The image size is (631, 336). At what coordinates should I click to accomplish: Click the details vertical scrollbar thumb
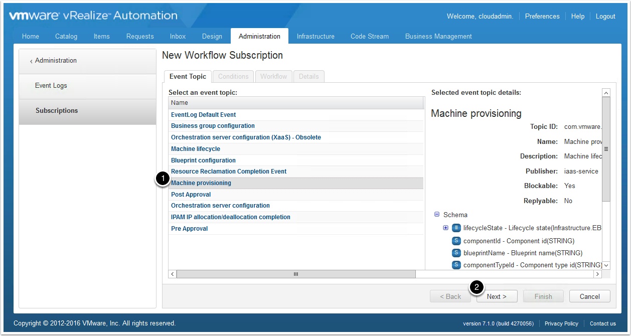click(606, 149)
